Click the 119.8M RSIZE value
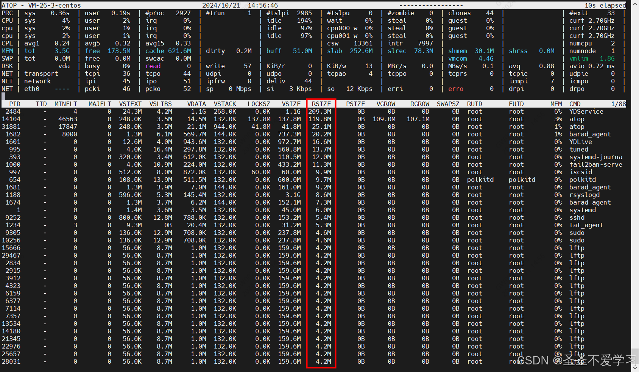The height and width of the screenshot is (372, 639). [319, 119]
